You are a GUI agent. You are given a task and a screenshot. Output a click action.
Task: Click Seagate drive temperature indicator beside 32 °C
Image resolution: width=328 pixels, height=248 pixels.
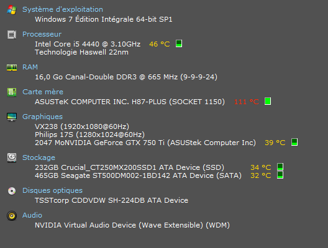point(280,175)
